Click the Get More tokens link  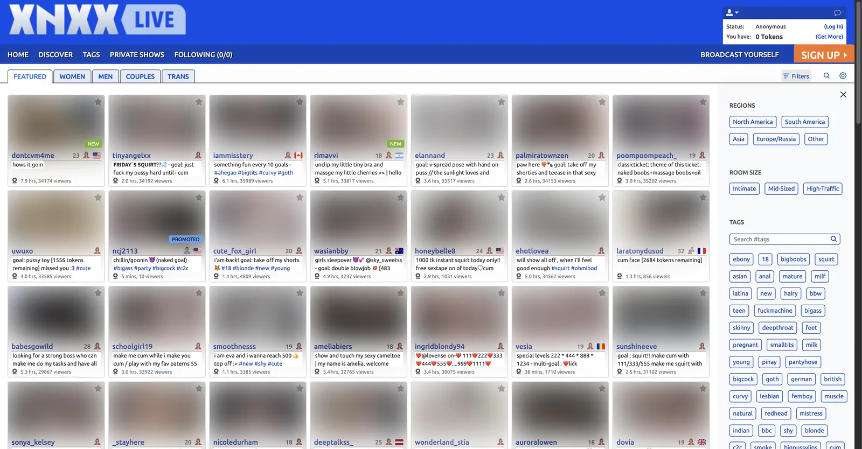(x=829, y=37)
